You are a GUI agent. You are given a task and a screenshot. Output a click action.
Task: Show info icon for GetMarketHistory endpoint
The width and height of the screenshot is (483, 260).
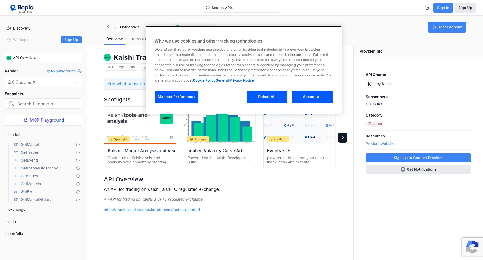[x=78, y=200]
